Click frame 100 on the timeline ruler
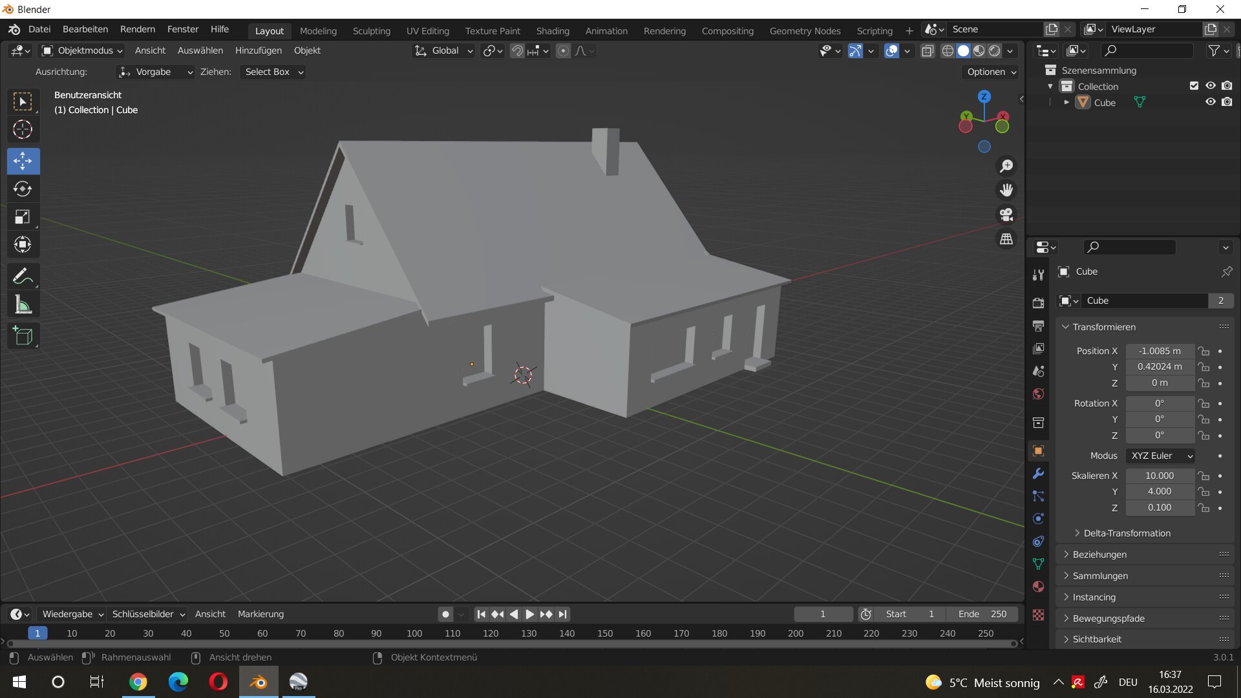The height and width of the screenshot is (698, 1241). pos(414,633)
